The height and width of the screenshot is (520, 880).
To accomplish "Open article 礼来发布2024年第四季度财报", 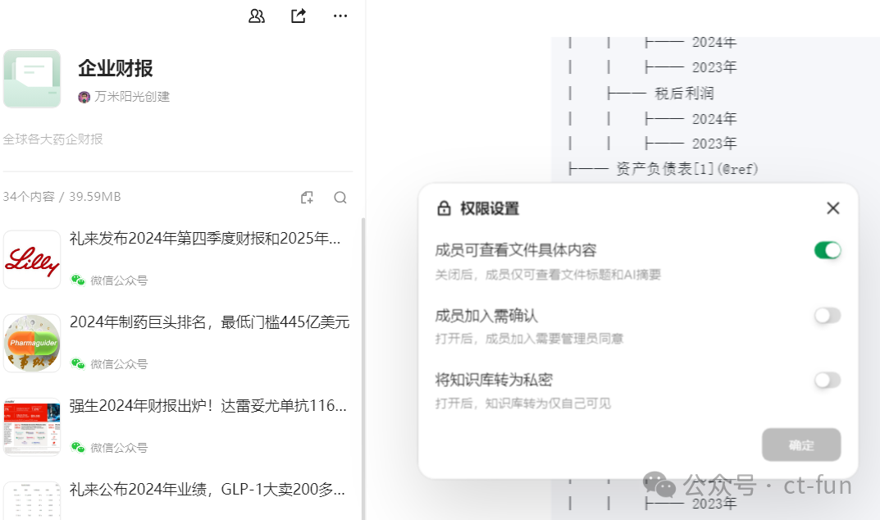I will pos(205,239).
